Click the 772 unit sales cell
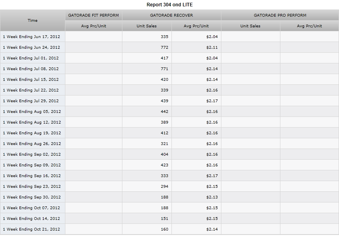339x250 pixels. pyautogui.click(x=147, y=48)
